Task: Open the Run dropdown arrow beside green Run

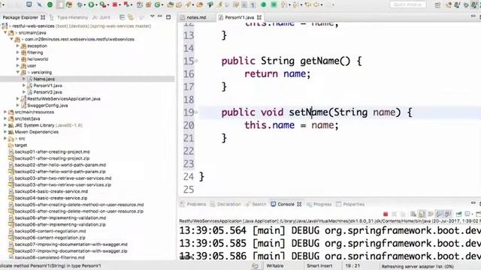Action: coord(96,5)
